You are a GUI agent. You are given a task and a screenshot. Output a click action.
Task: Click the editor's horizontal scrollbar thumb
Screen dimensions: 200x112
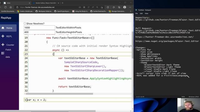59,94
